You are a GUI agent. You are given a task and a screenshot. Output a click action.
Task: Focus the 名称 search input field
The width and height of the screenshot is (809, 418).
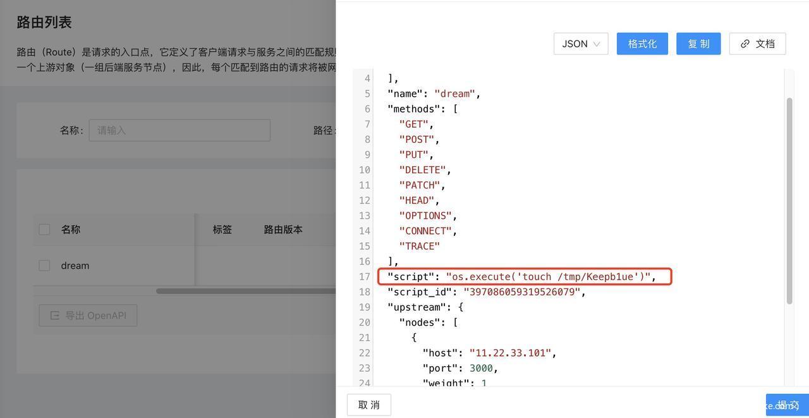pos(179,130)
